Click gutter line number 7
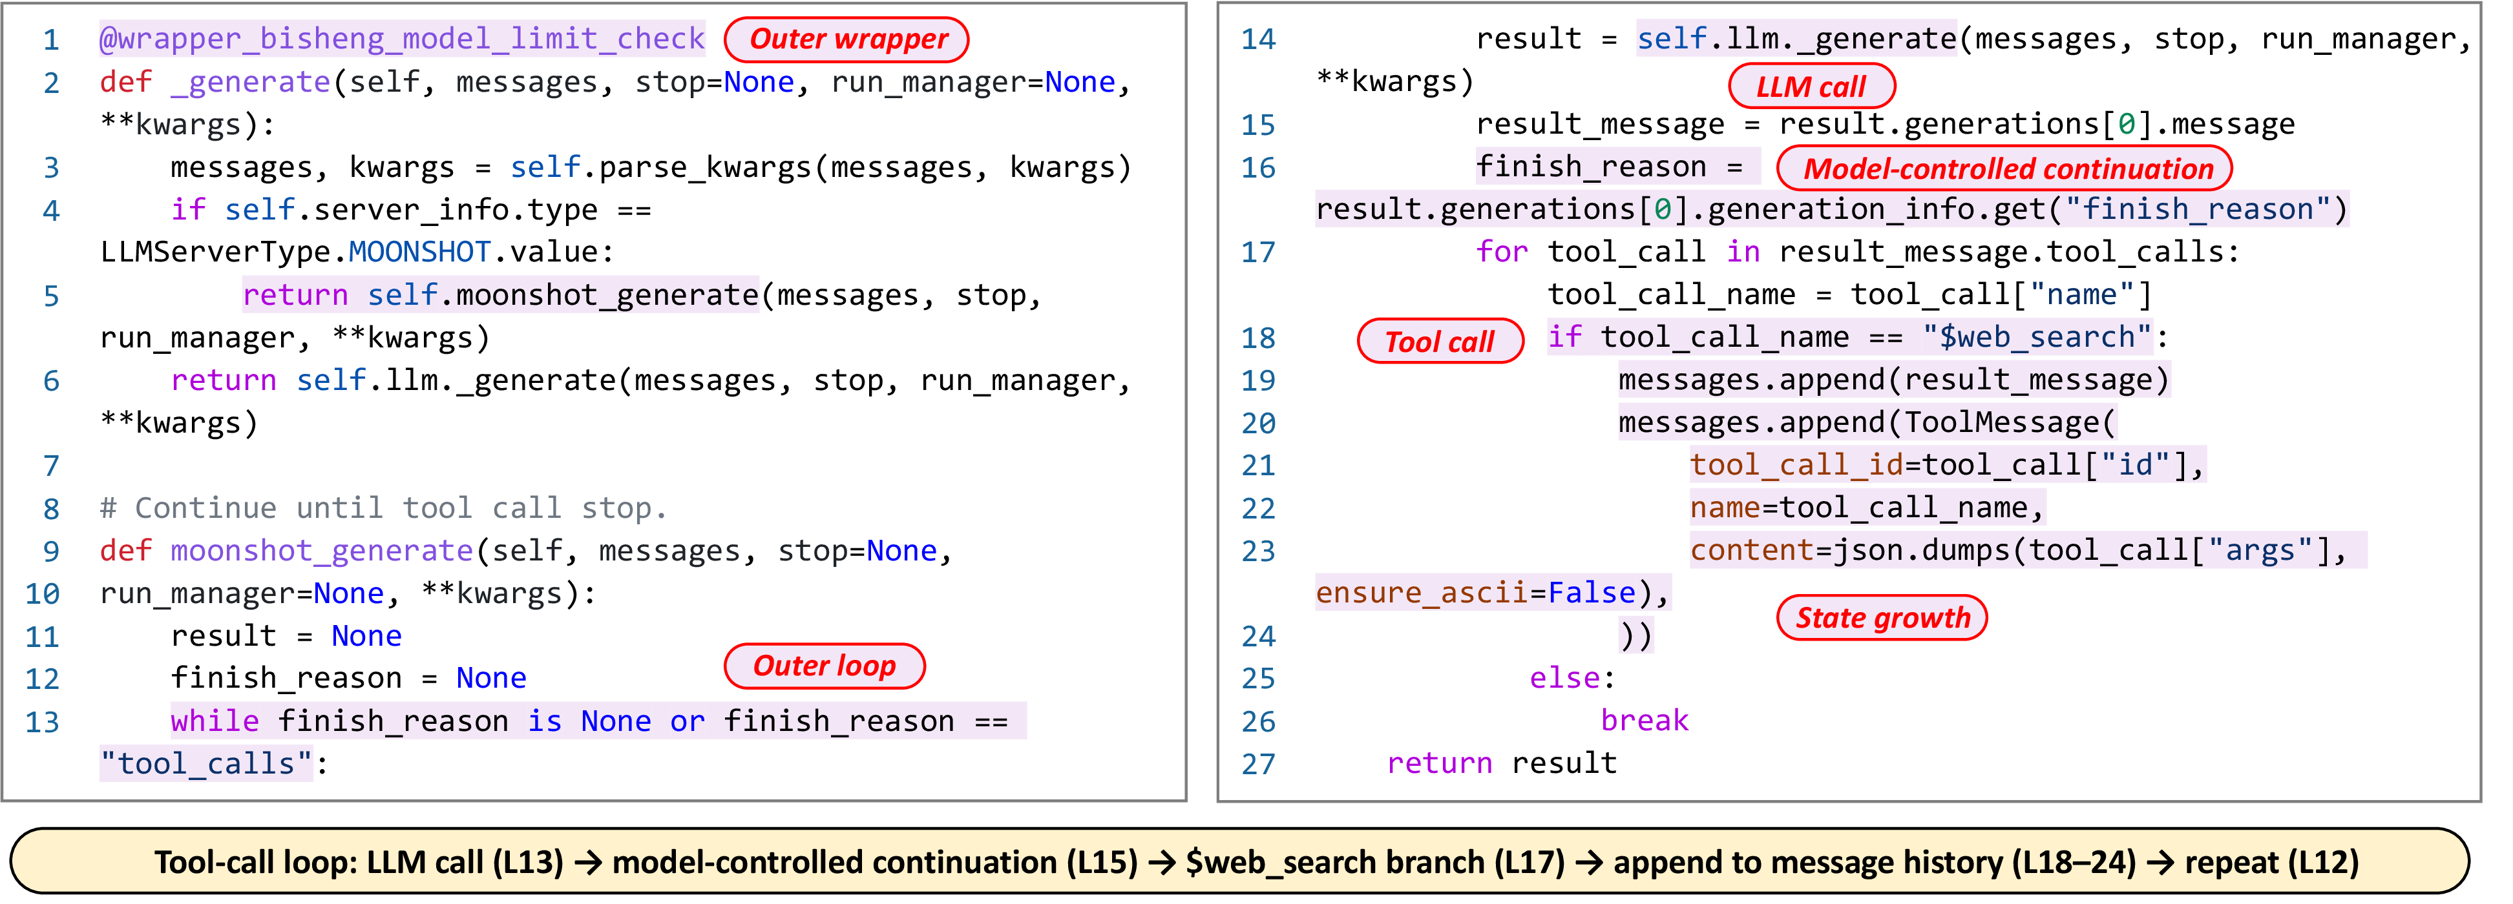 (x=51, y=466)
